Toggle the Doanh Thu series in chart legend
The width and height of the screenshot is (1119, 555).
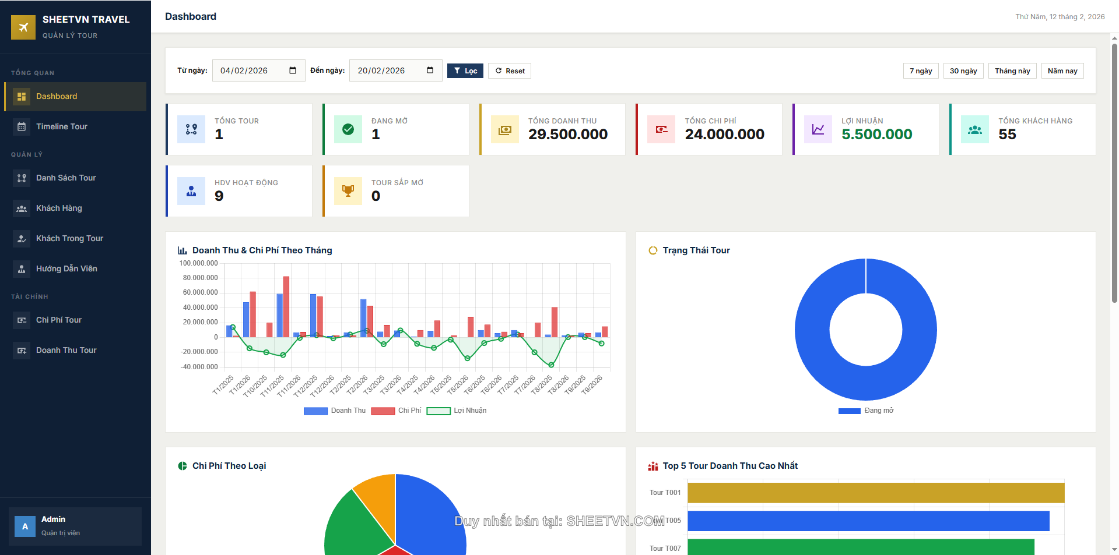click(x=334, y=411)
